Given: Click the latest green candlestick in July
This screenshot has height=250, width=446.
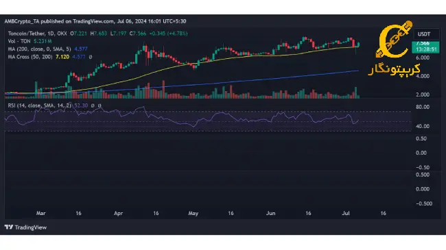Looking at the screenshot, I should pos(358,45).
